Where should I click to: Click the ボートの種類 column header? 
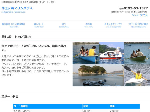click(48, 106)
